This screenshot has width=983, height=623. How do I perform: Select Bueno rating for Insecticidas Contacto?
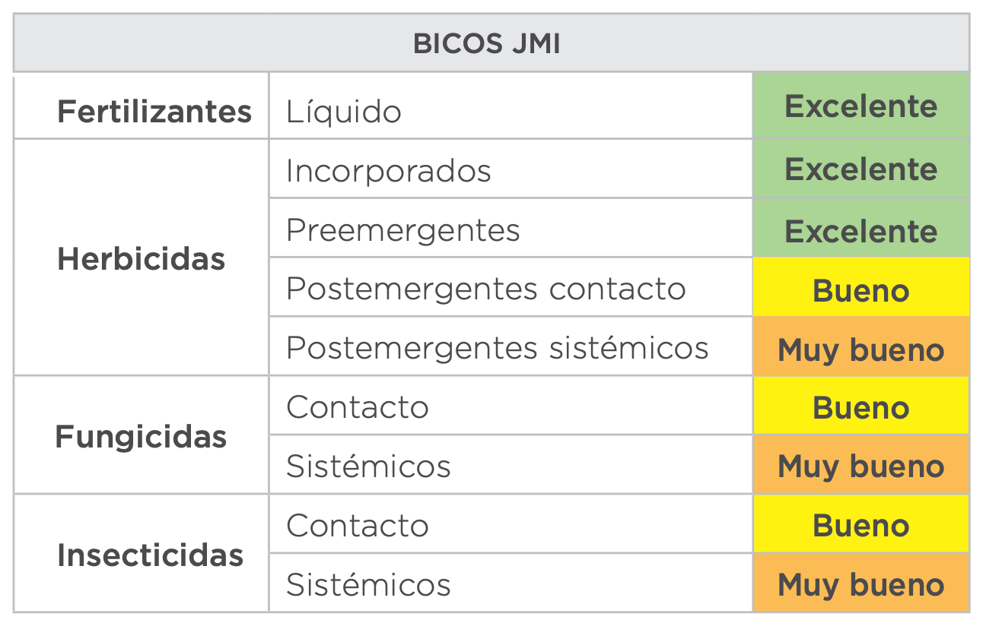(x=861, y=525)
